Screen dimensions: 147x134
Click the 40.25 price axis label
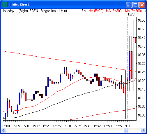coord(141,72)
